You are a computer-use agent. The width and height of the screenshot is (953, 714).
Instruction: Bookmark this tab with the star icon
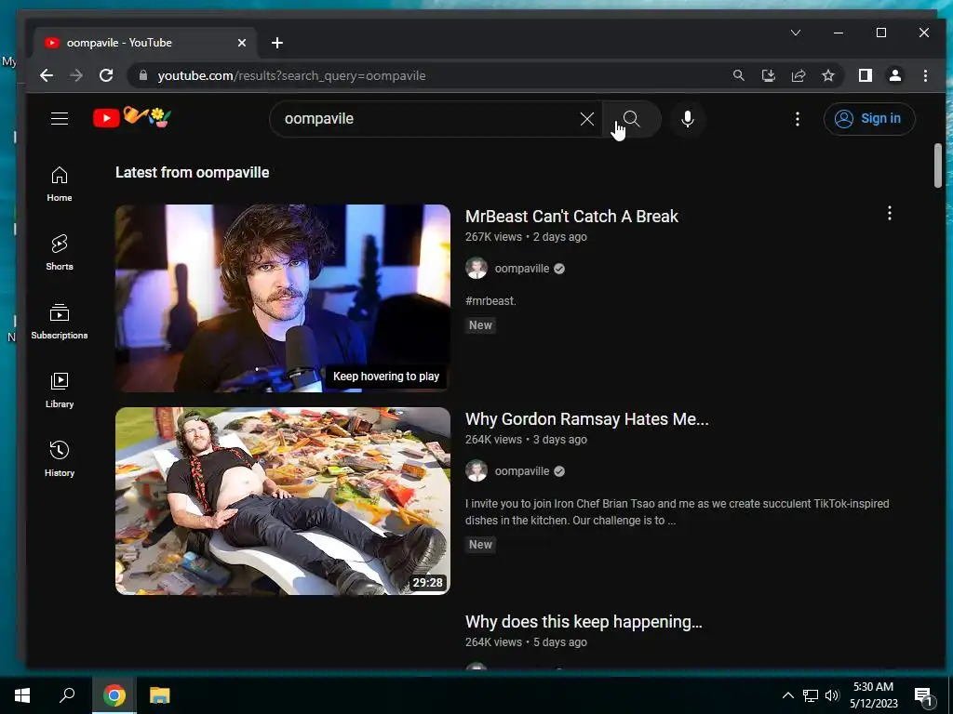(827, 75)
